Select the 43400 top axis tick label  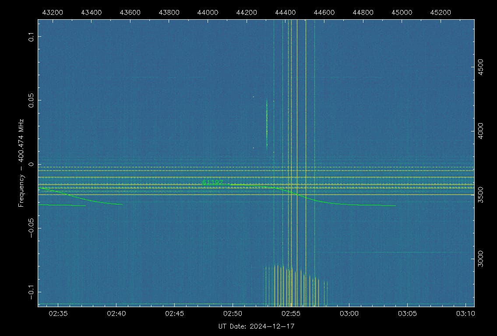[91, 12]
